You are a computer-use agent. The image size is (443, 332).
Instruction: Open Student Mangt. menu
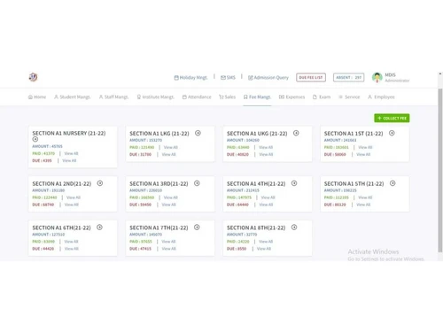tap(73, 97)
